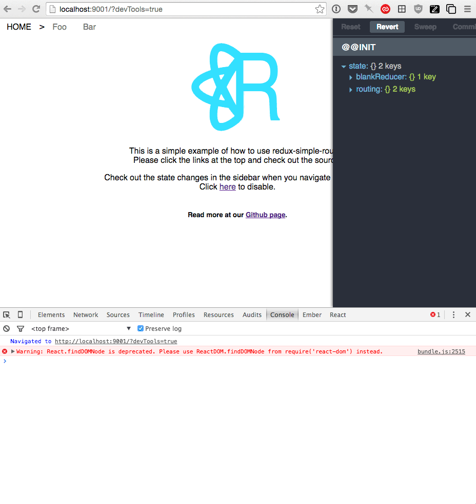Open the circled info extension icon
Viewport: 476px width, 504px height.
[336, 9]
